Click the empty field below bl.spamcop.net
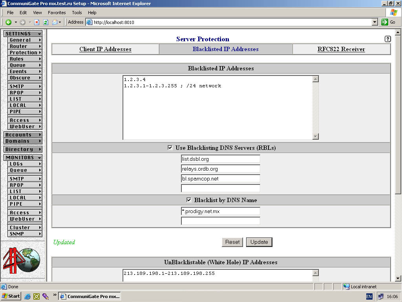 click(x=221, y=188)
